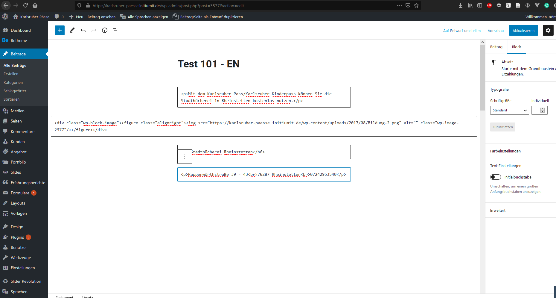Go back using browser back arrow

click(x=6, y=5)
